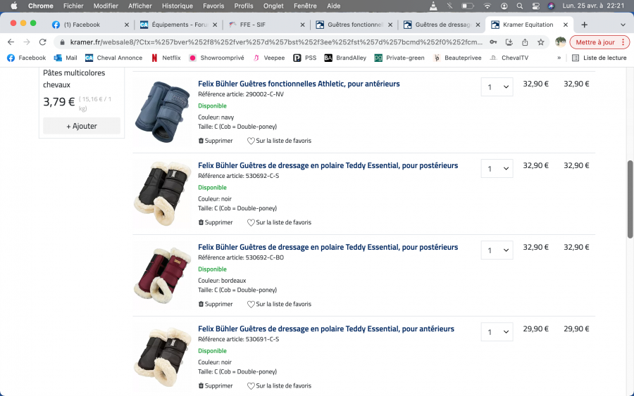Open the Felix Bühler Athletic gaiters product link

click(x=299, y=84)
